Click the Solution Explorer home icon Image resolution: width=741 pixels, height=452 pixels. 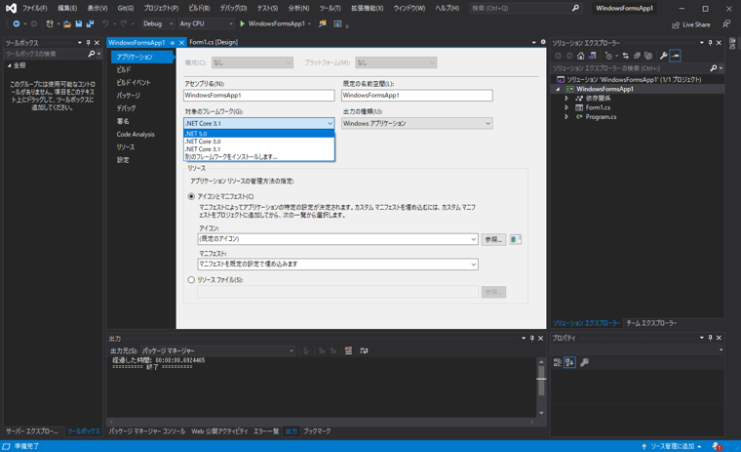[581, 56]
